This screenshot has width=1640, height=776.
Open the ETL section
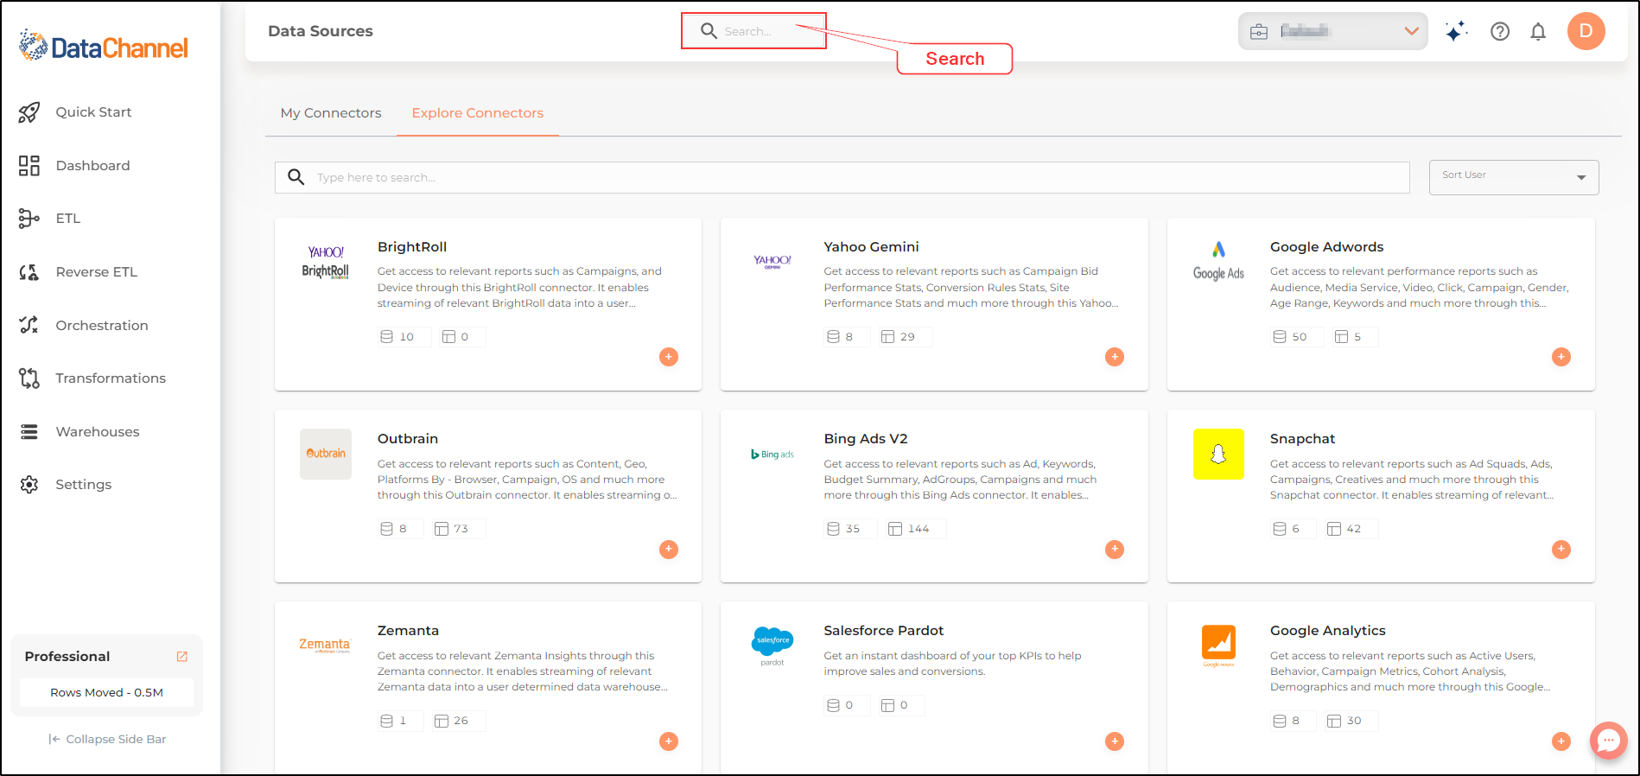click(50, 219)
